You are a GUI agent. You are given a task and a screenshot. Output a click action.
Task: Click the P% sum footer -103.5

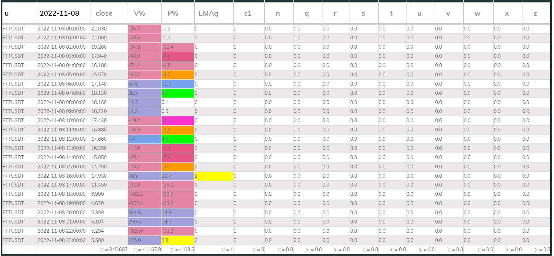[x=182, y=250]
